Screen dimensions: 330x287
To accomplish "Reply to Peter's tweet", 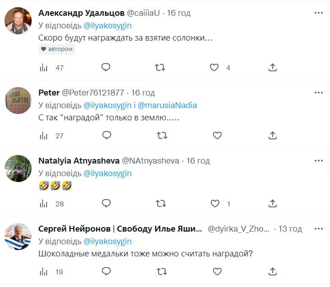I will (x=106, y=135).
